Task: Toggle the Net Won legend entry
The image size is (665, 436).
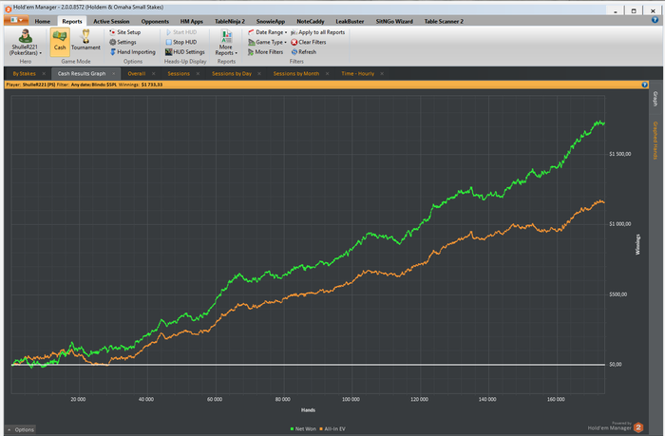Action: tap(303, 428)
